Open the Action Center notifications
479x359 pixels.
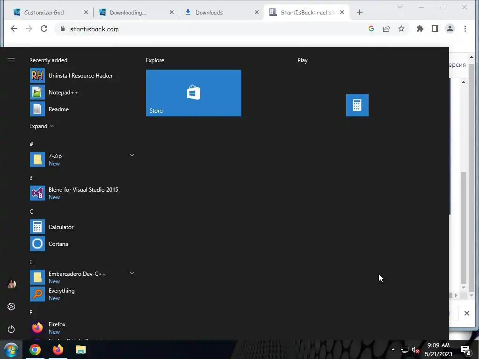[465, 350]
